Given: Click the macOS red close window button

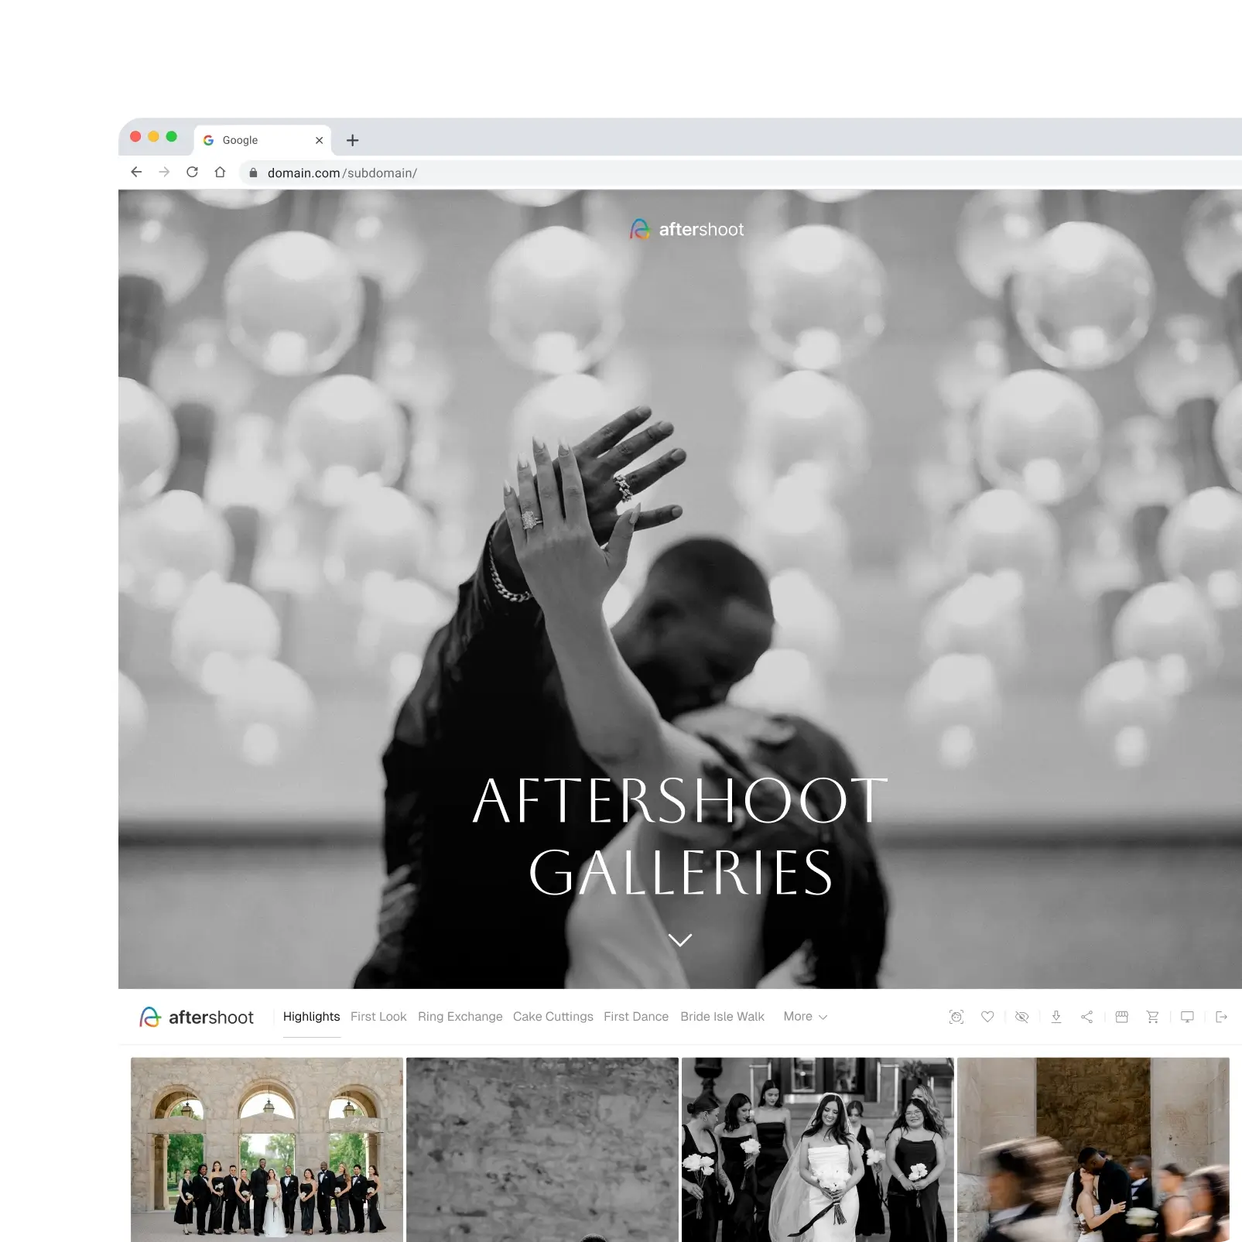Looking at the screenshot, I should pyautogui.click(x=135, y=136).
